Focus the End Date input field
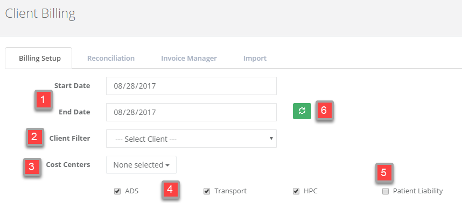The height and width of the screenshot is (203, 462). [191, 112]
